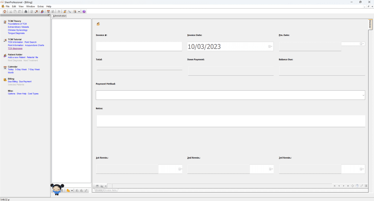
Task: Open the Administration tab
Action: point(60,16)
